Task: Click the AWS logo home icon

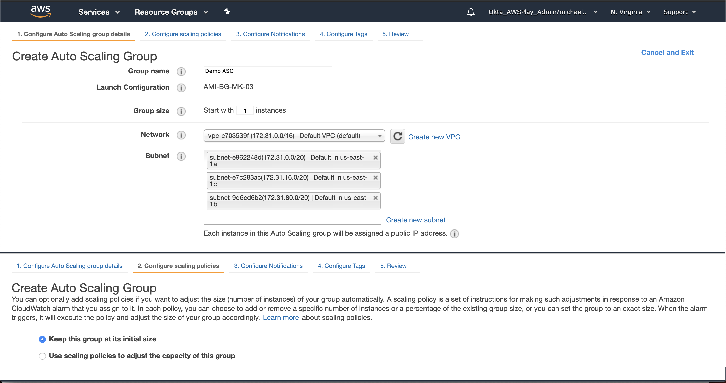Action: point(41,11)
